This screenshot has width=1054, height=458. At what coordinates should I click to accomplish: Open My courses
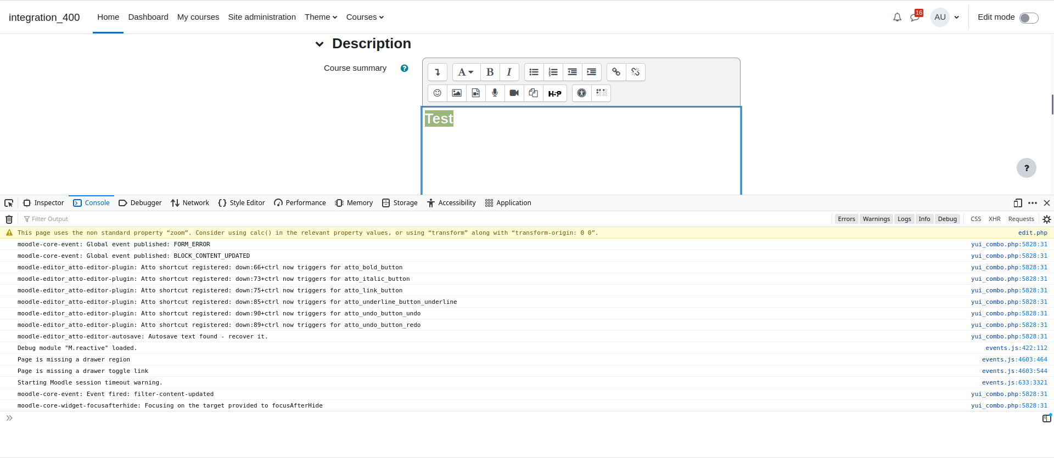tap(198, 17)
